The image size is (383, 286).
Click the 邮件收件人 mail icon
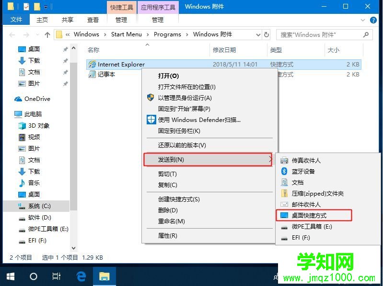(284, 204)
